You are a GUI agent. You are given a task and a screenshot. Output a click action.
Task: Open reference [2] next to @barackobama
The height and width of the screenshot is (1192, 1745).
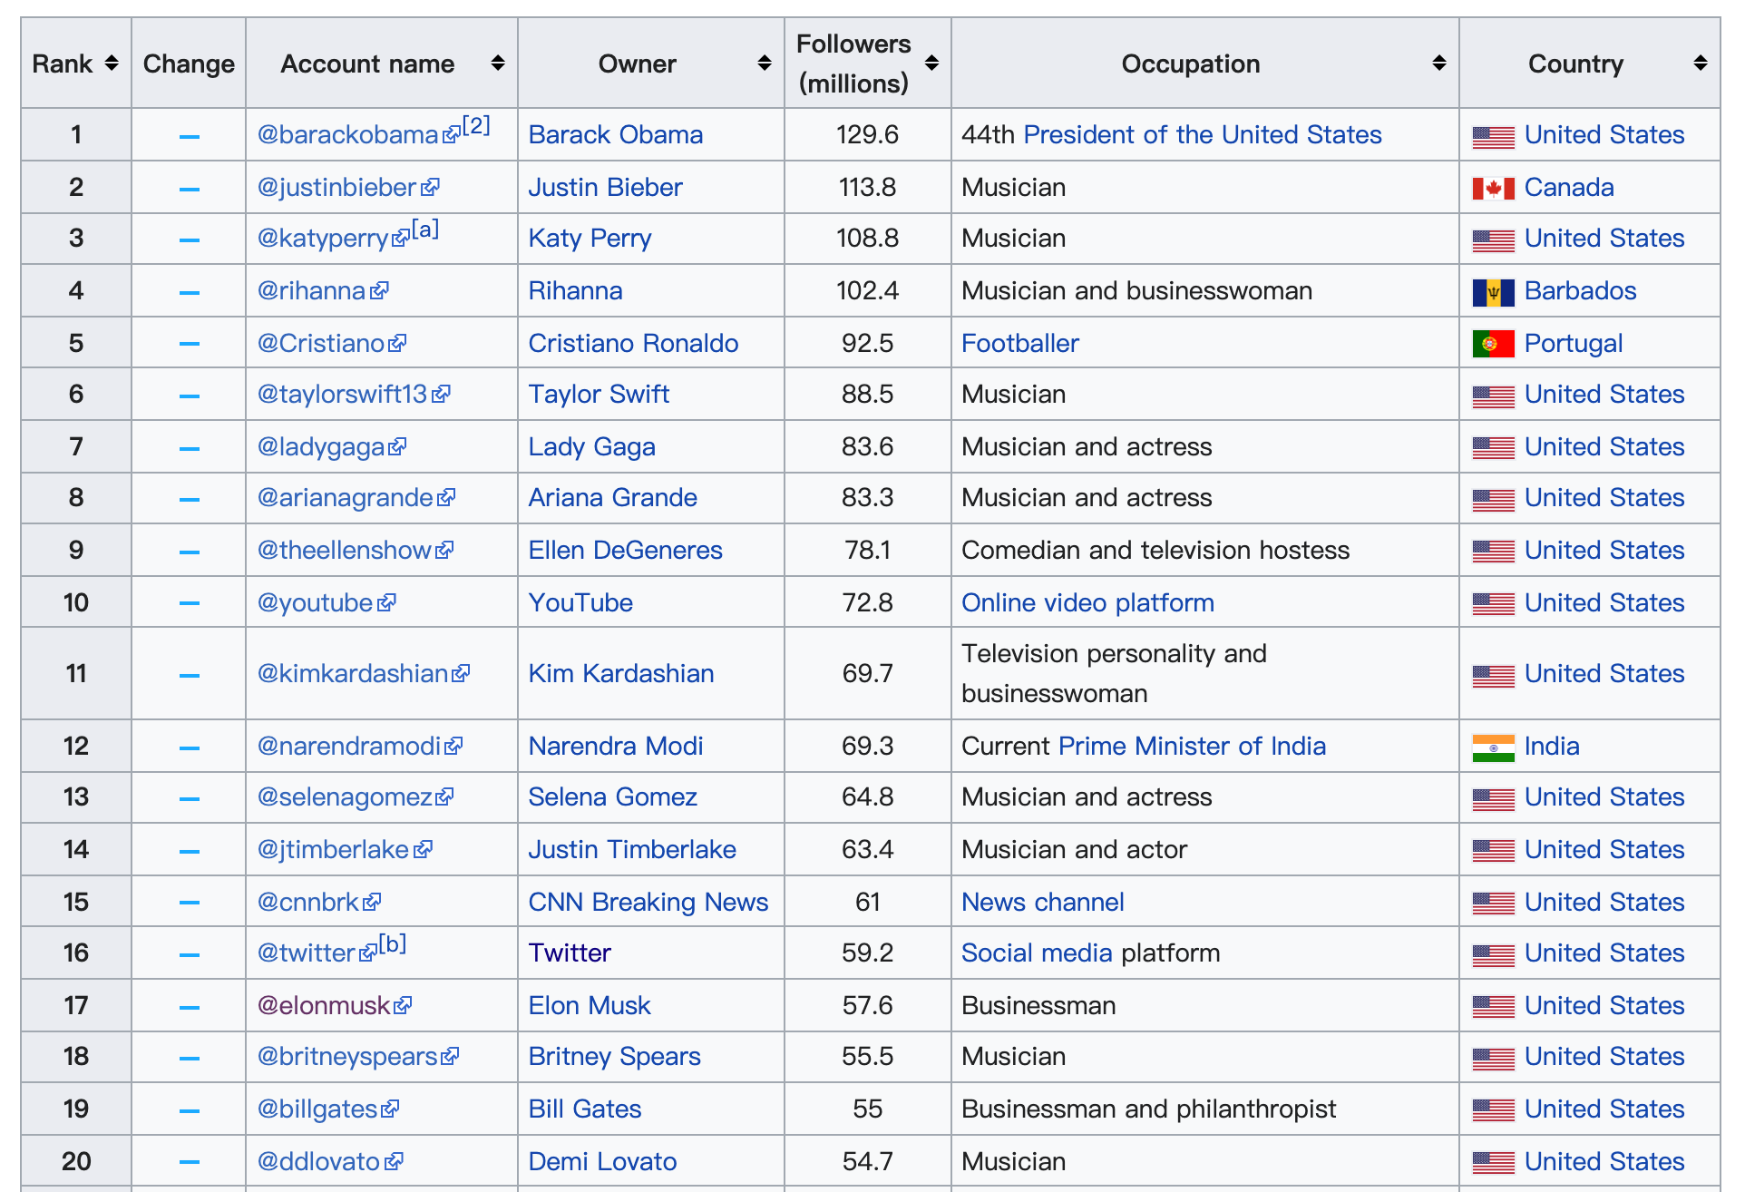click(x=476, y=125)
